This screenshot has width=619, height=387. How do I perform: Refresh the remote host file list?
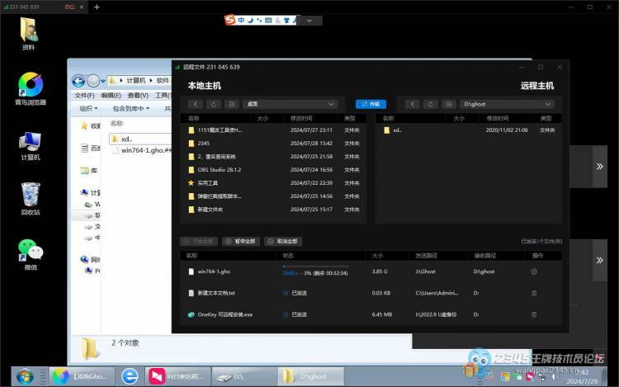click(x=429, y=105)
